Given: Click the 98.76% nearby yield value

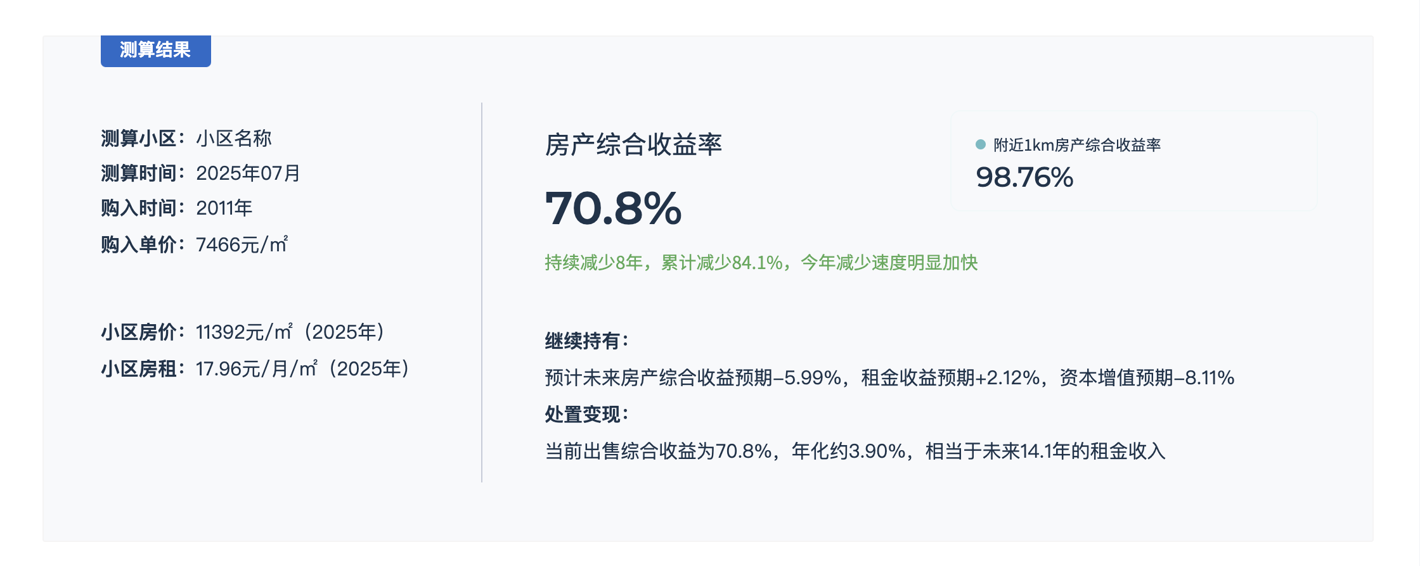Looking at the screenshot, I should pyautogui.click(x=1024, y=177).
